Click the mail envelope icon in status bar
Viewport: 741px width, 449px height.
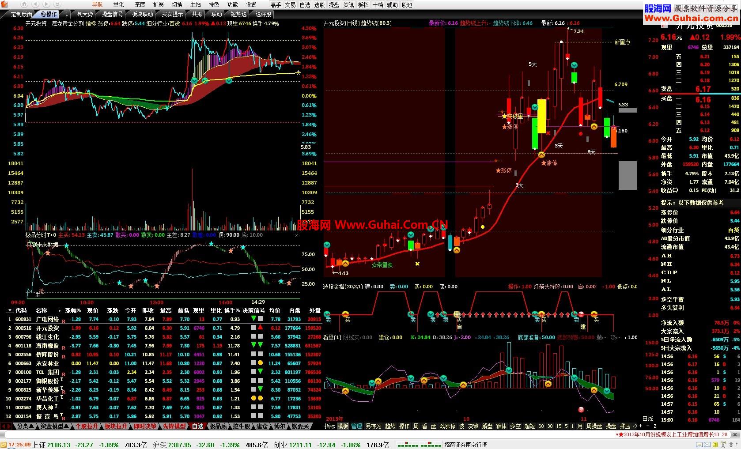click(x=707, y=445)
